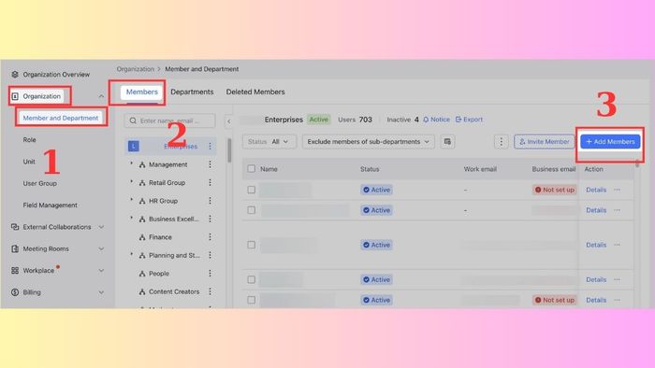The image size is (655, 368).
Task: Open more options for Business Excell... department
Action: tap(211, 219)
